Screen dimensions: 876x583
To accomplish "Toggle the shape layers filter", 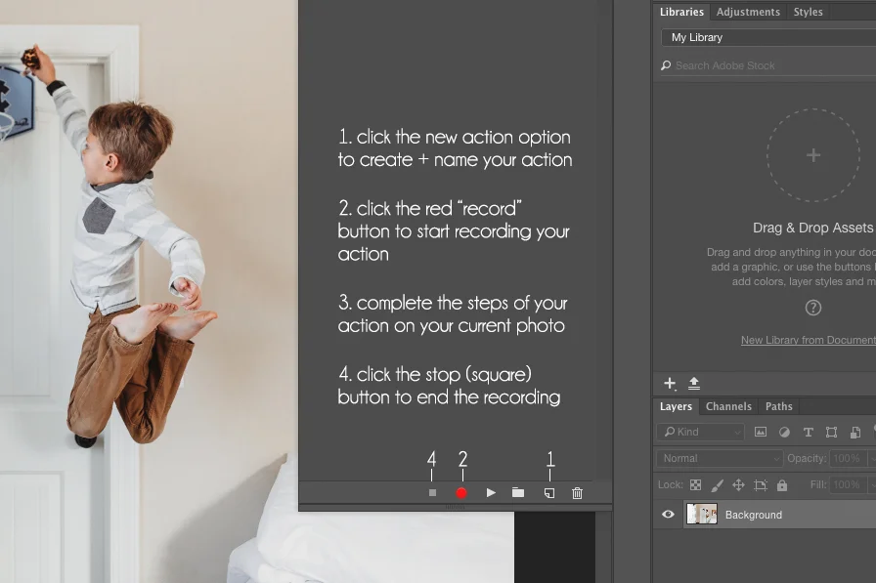I will [831, 432].
